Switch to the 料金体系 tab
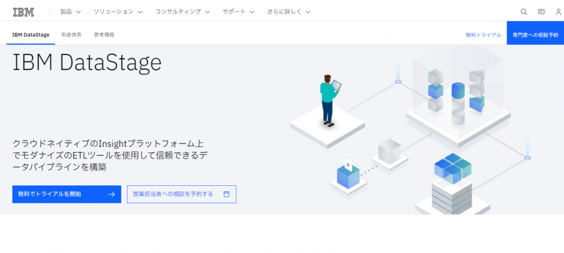This screenshot has width=564, height=253. 71,35
